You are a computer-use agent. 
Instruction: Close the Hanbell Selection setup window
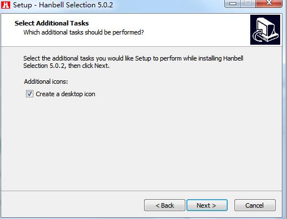click(x=269, y=3)
